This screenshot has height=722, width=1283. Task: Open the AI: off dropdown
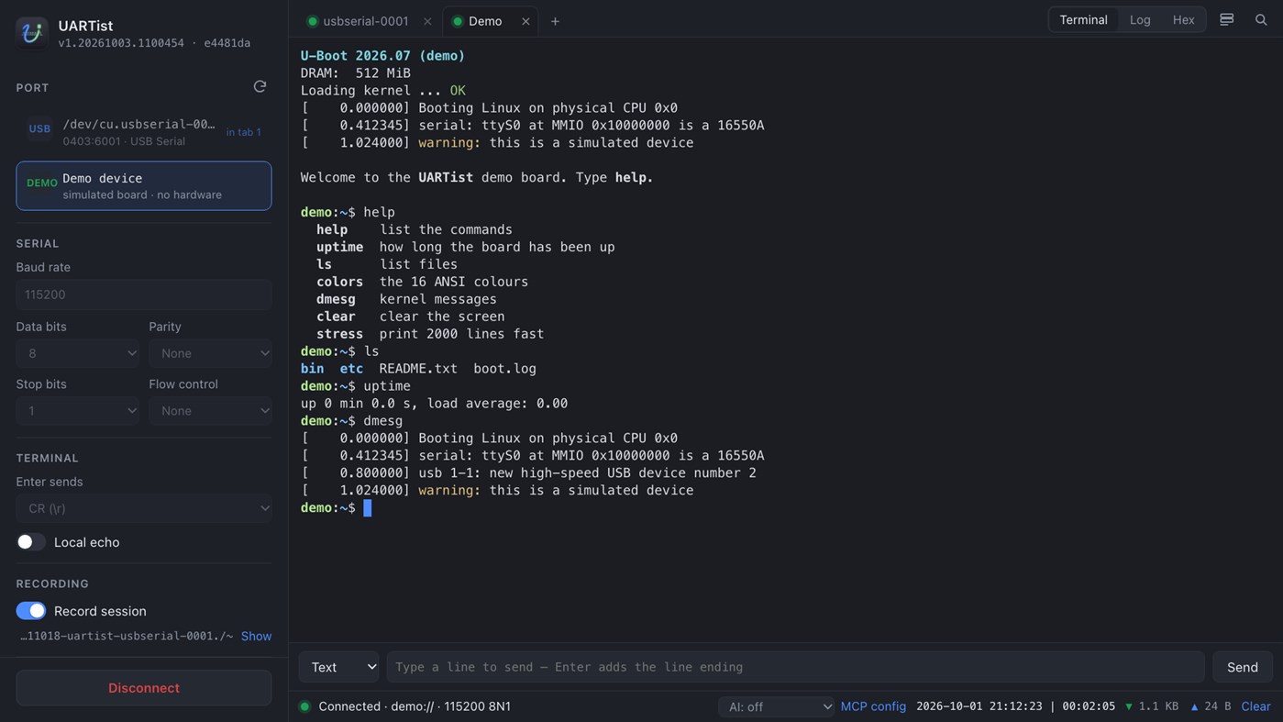[777, 706]
